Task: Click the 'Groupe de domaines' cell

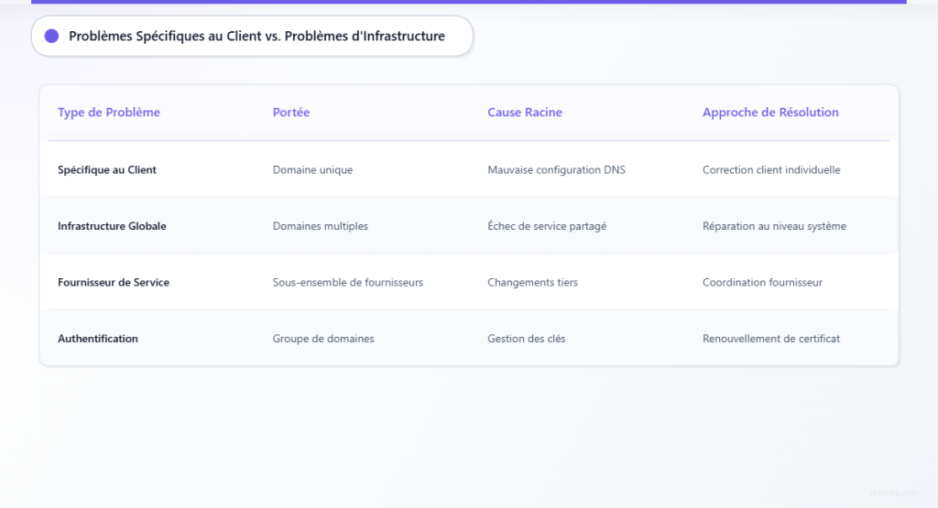Action: pyautogui.click(x=323, y=339)
